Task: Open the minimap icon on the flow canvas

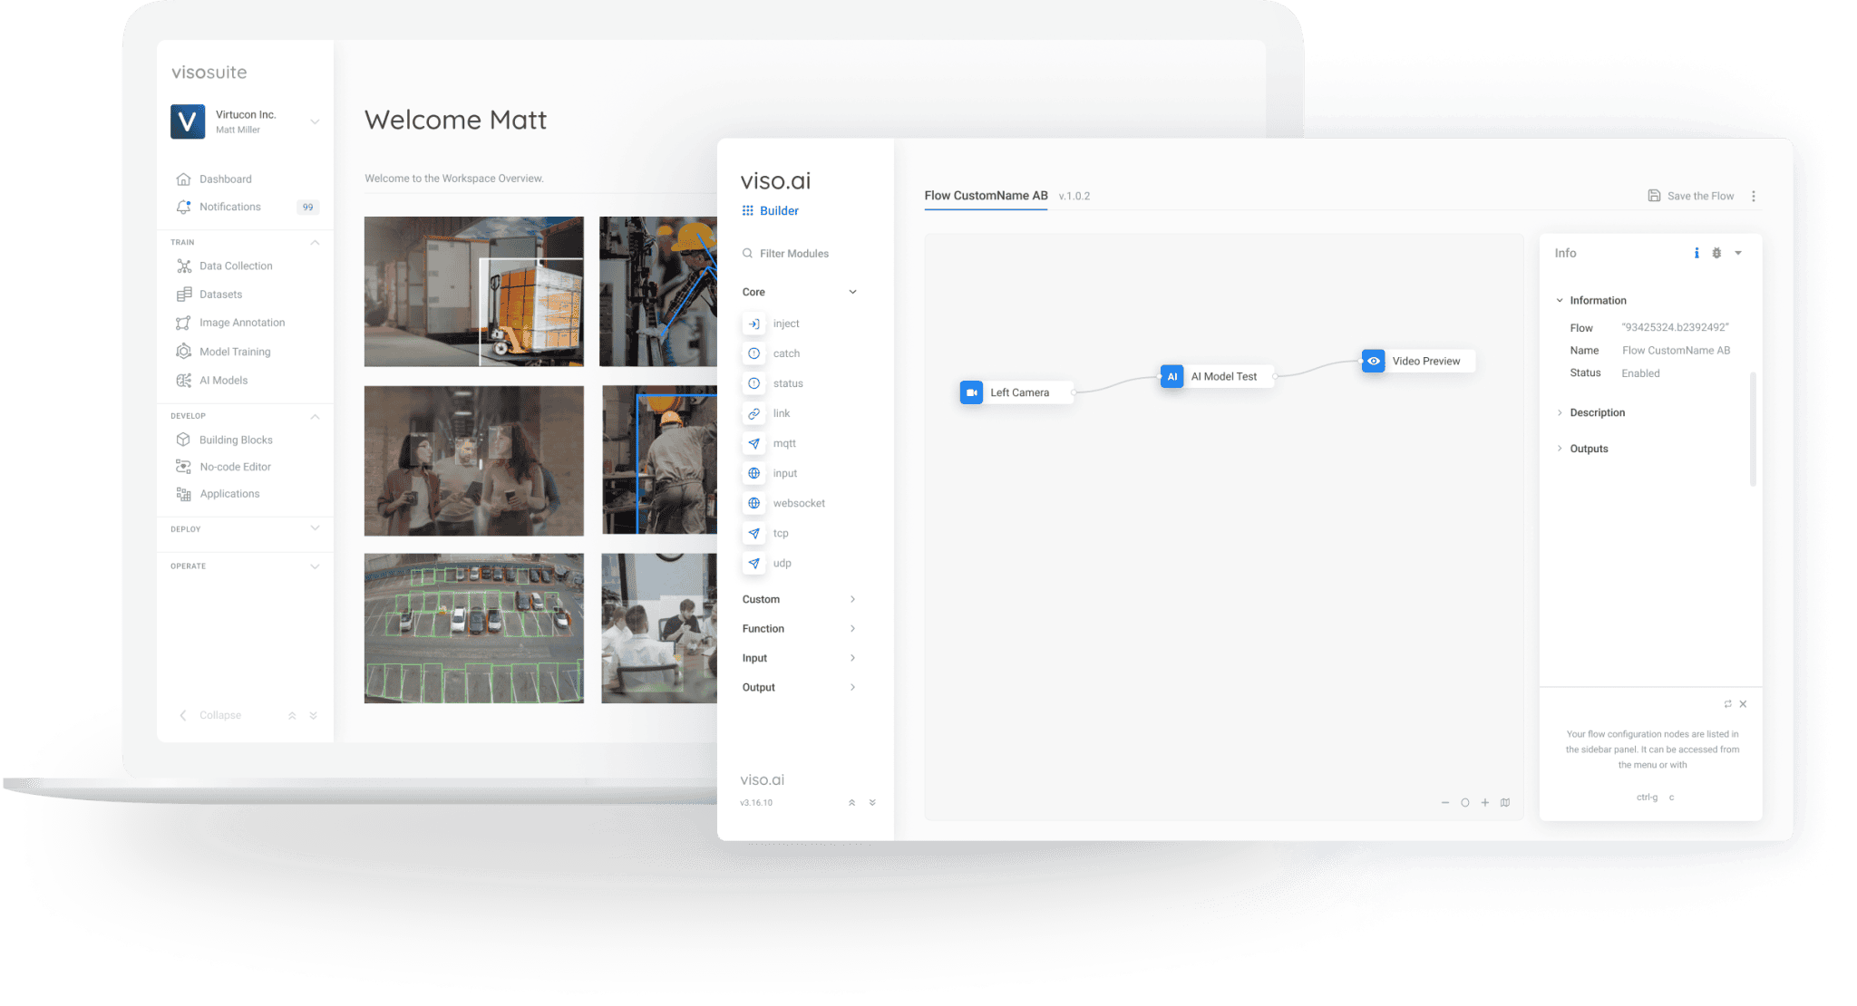Action: [x=1505, y=802]
